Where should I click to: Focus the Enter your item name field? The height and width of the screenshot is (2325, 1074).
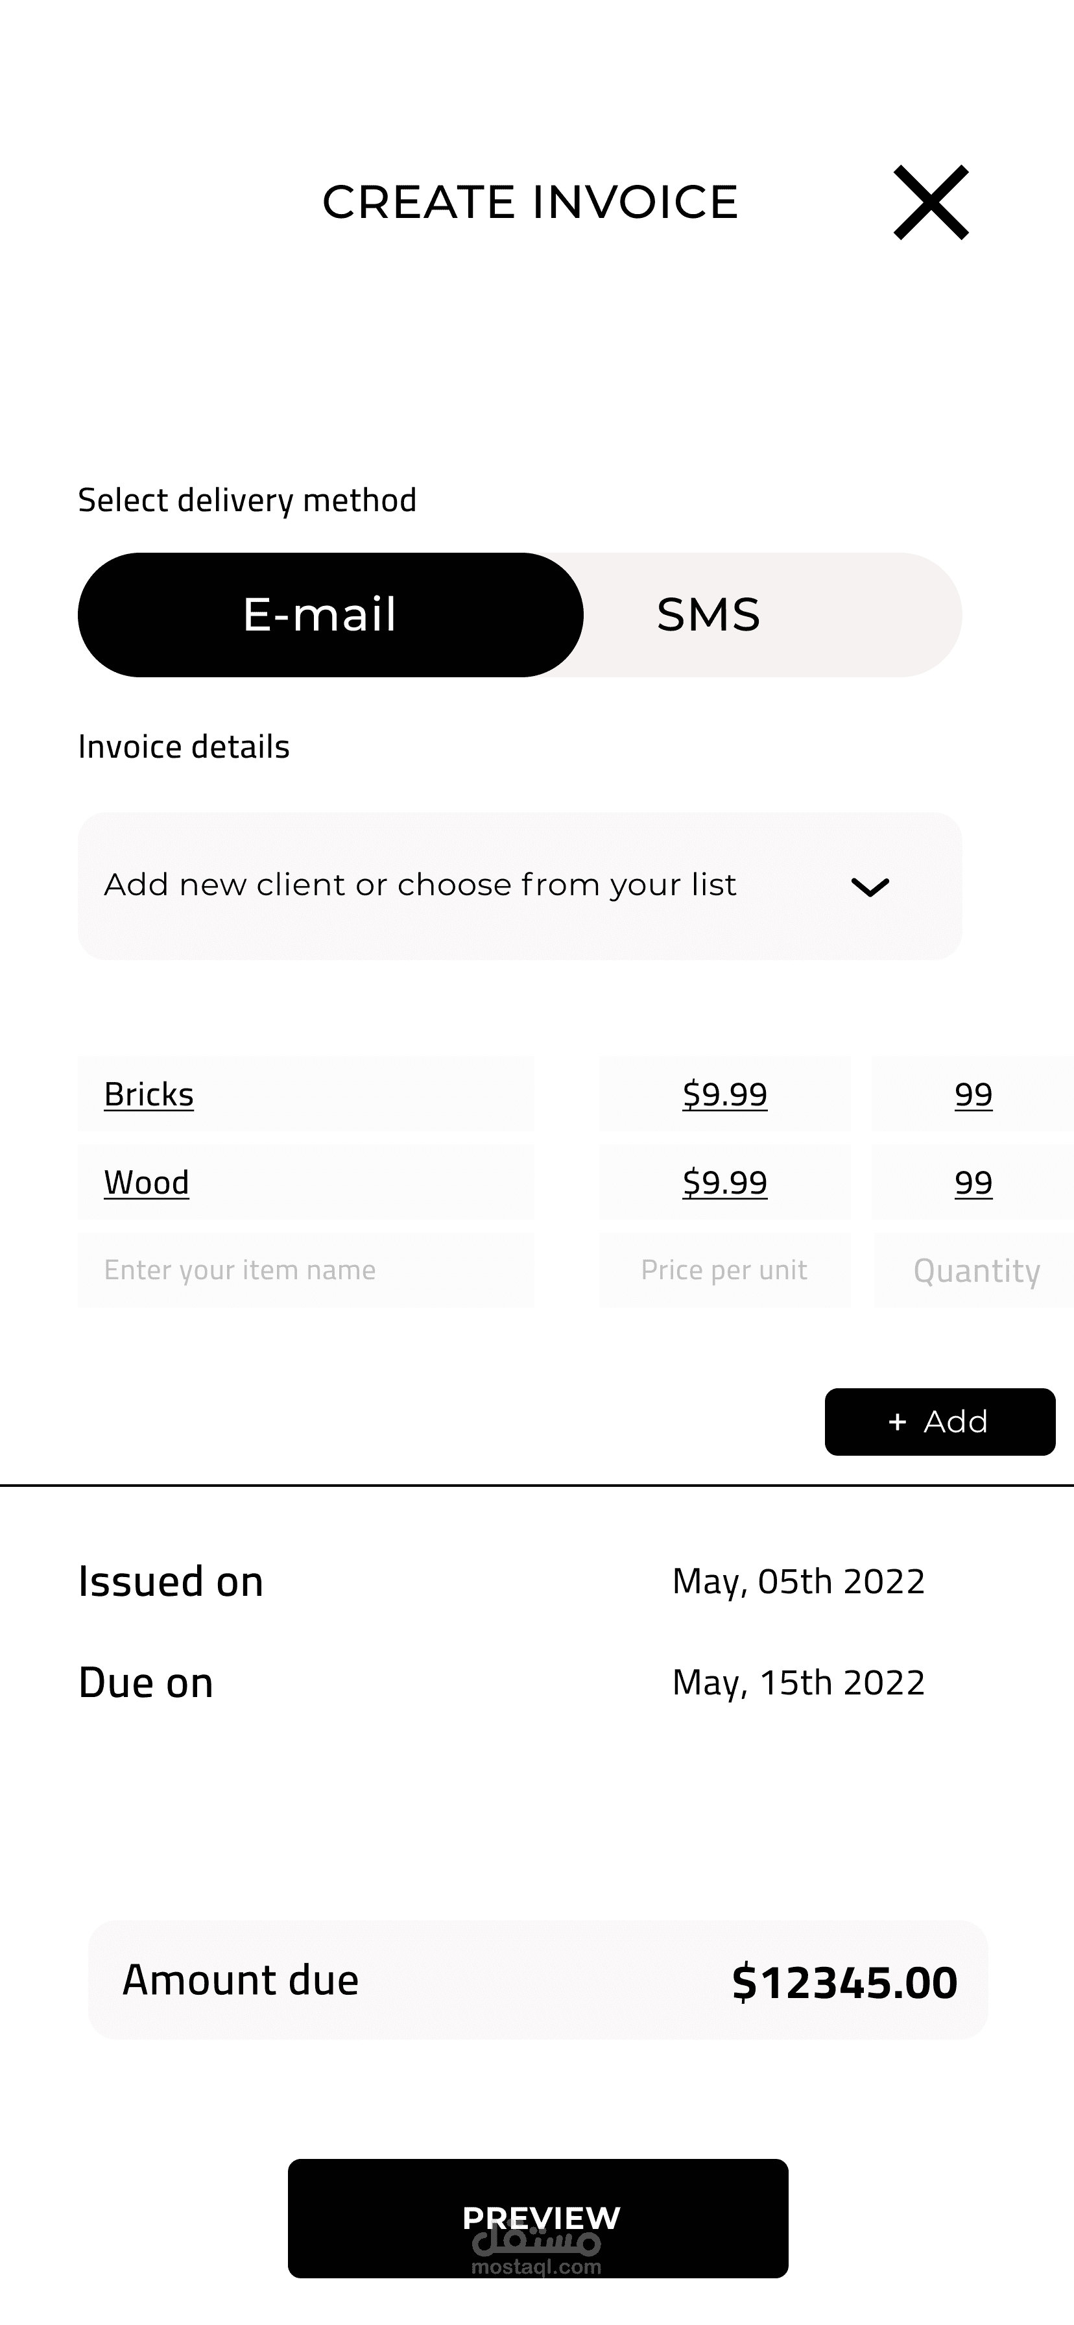click(306, 1270)
